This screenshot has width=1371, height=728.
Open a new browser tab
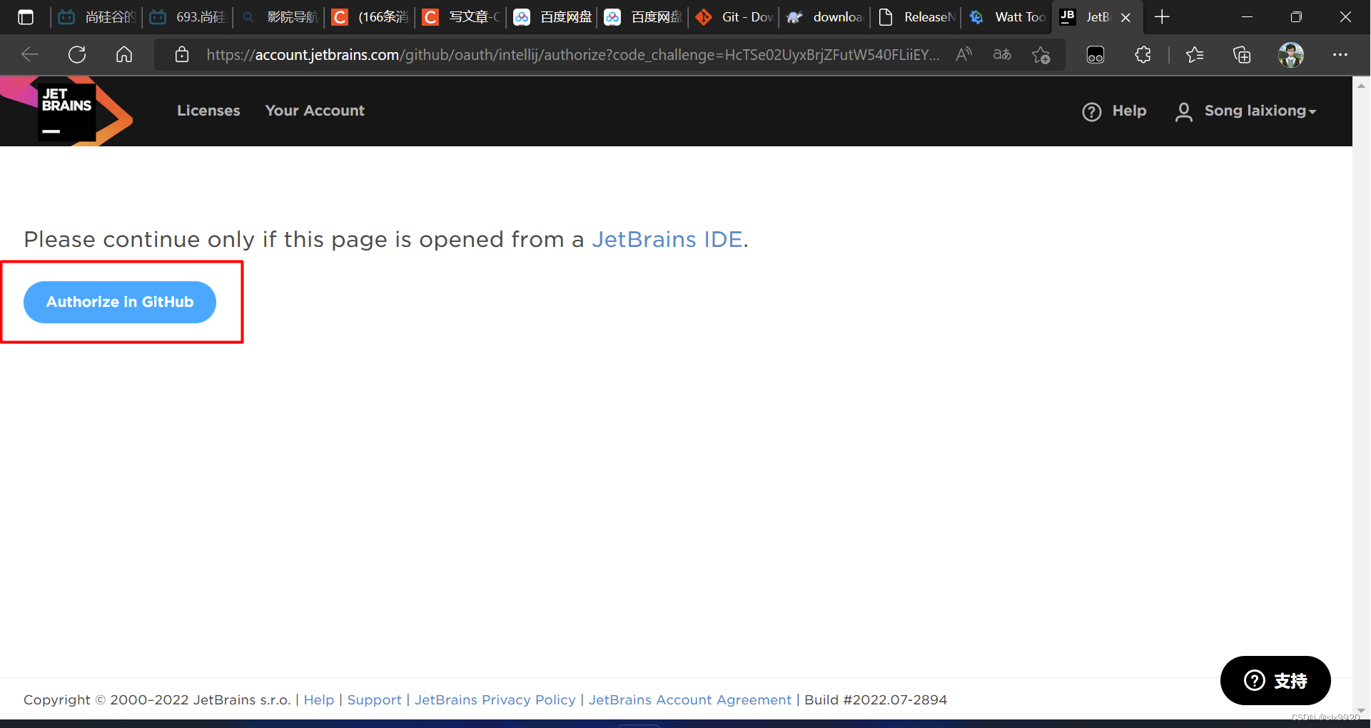tap(1162, 17)
